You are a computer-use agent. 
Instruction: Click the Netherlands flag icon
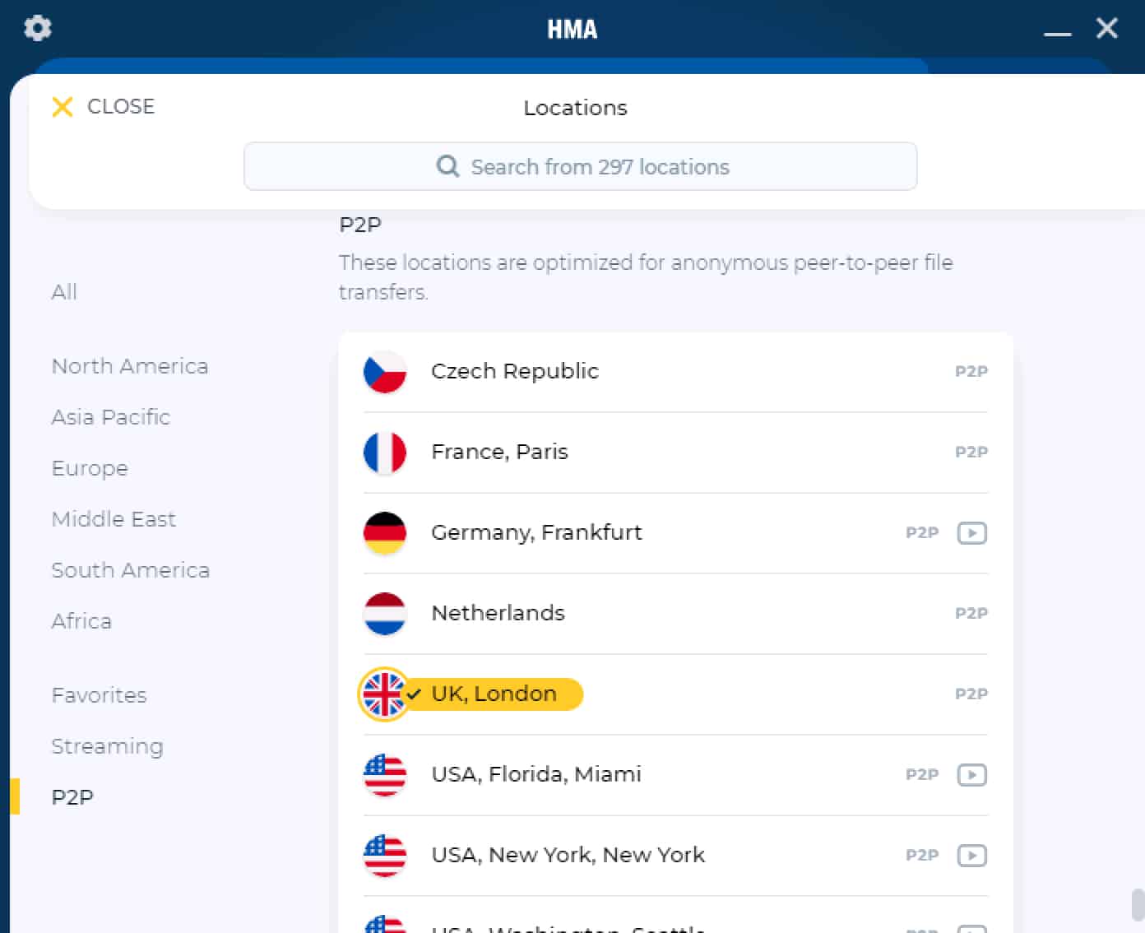[x=385, y=614]
